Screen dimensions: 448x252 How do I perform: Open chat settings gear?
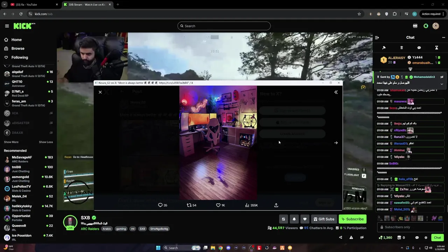click(426, 238)
